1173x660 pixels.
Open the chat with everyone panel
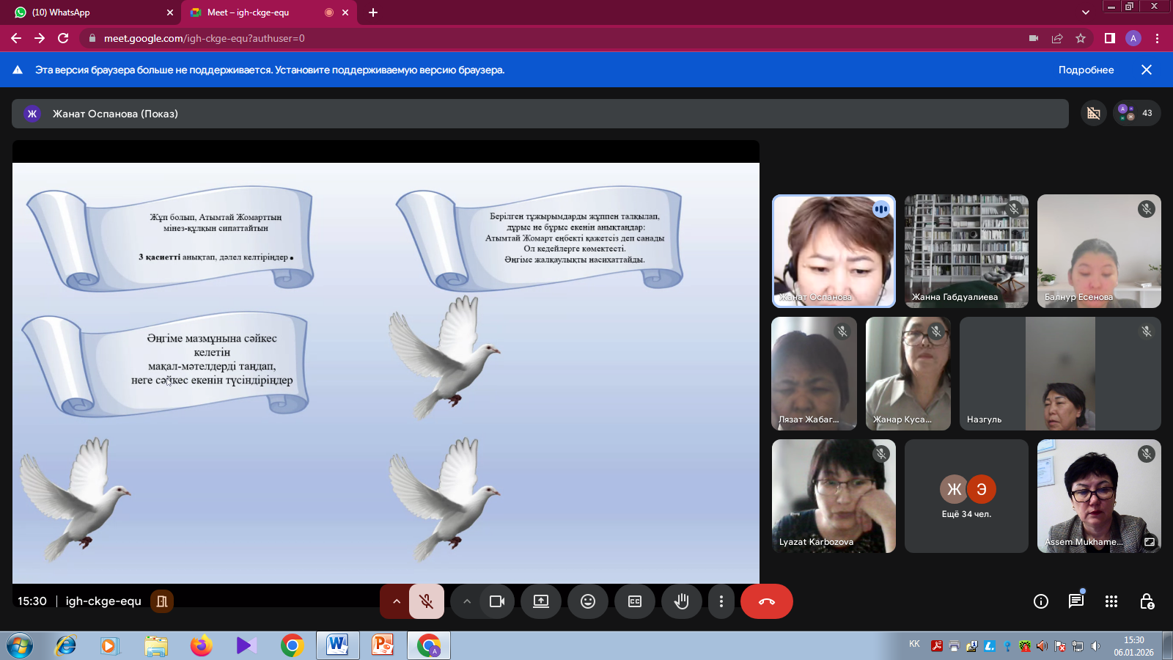click(x=1076, y=601)
